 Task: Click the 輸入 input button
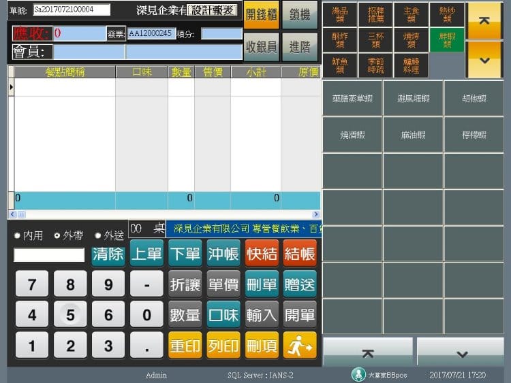coord(262,315)
